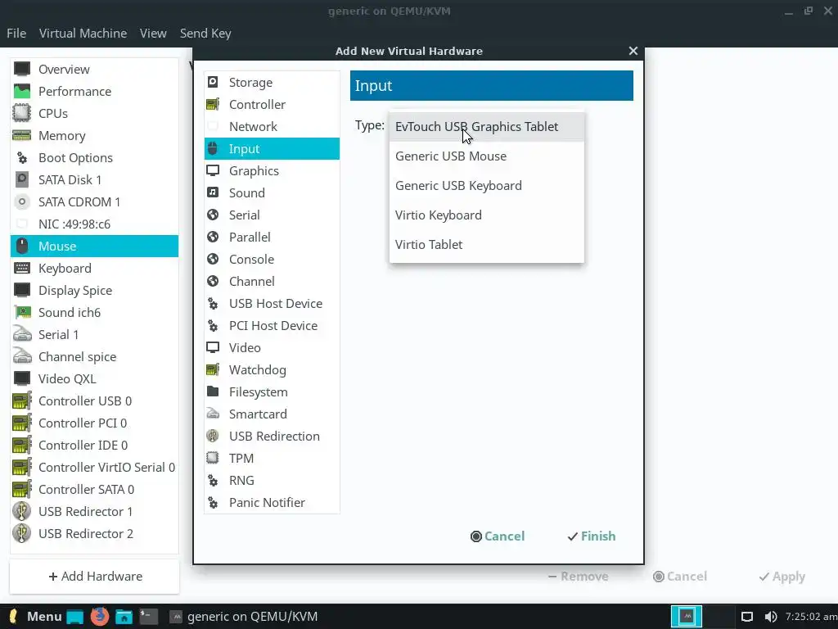The height and width of the screenshot is (629, 838).
Task: Click the Overview monitor icon in sidebar
Action: [22, 69]
